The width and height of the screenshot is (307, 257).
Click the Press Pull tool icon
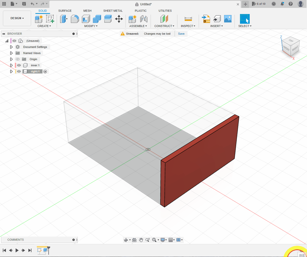[63, 19]
